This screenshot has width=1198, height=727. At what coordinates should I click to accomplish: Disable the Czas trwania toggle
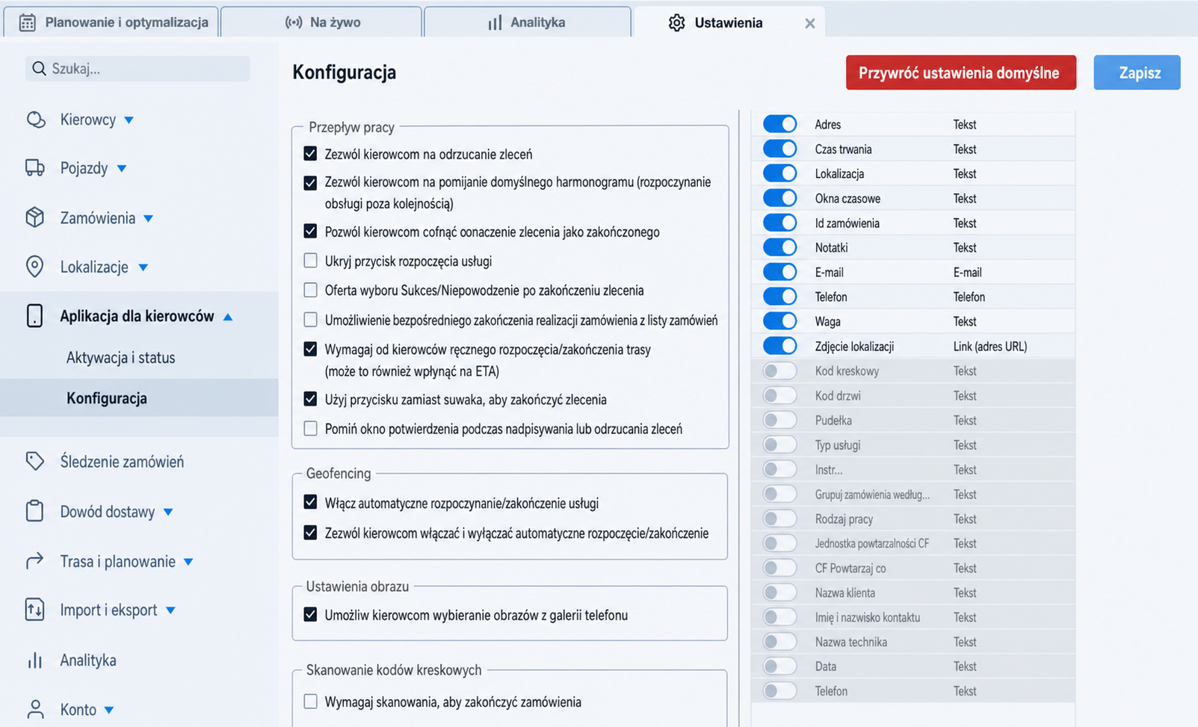(x=779, y=149)
